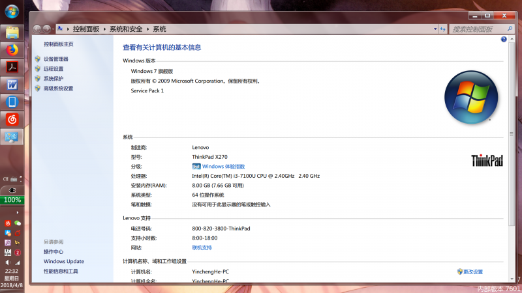Screen dimensions: 522x293
Task: Click the 系统和安全 breadcrumb
Action: click(x=126, y=29)
